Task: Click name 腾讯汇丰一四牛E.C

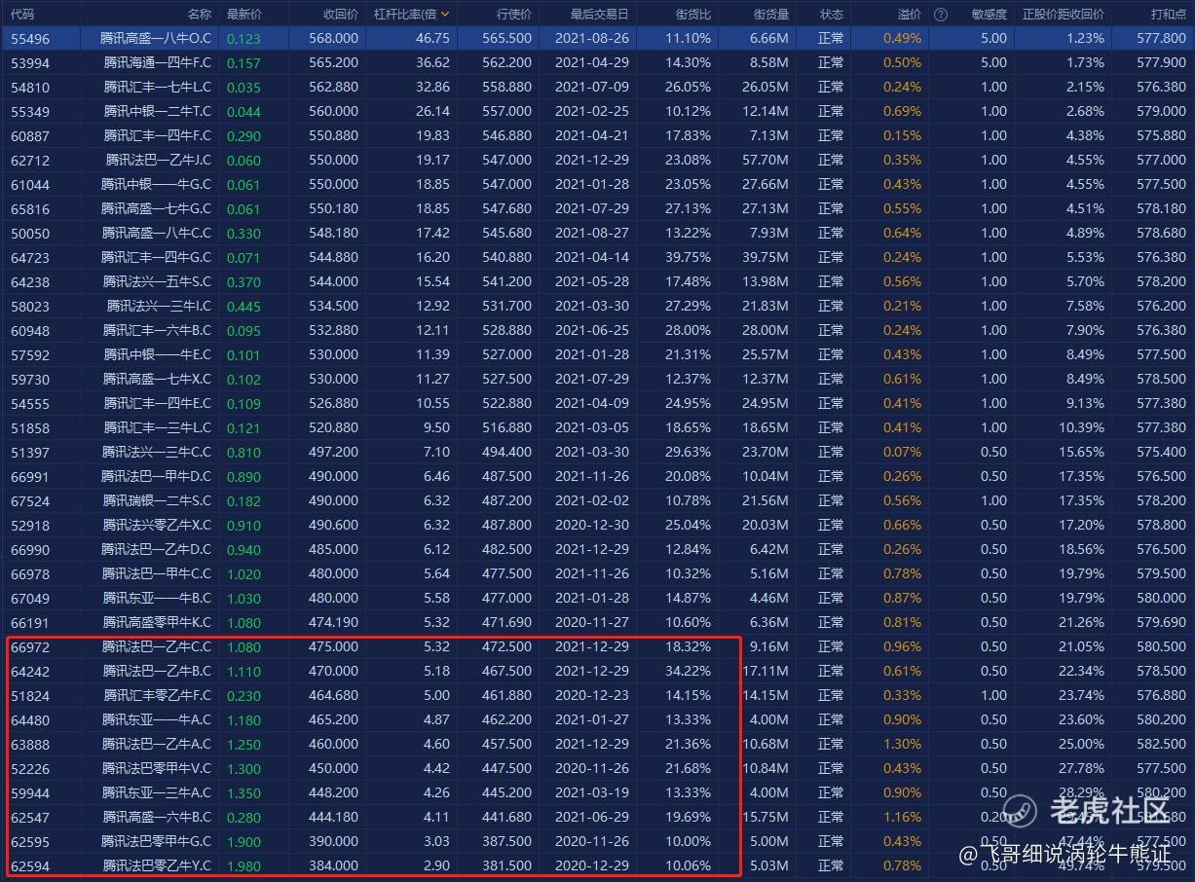Action: (156, 403)
